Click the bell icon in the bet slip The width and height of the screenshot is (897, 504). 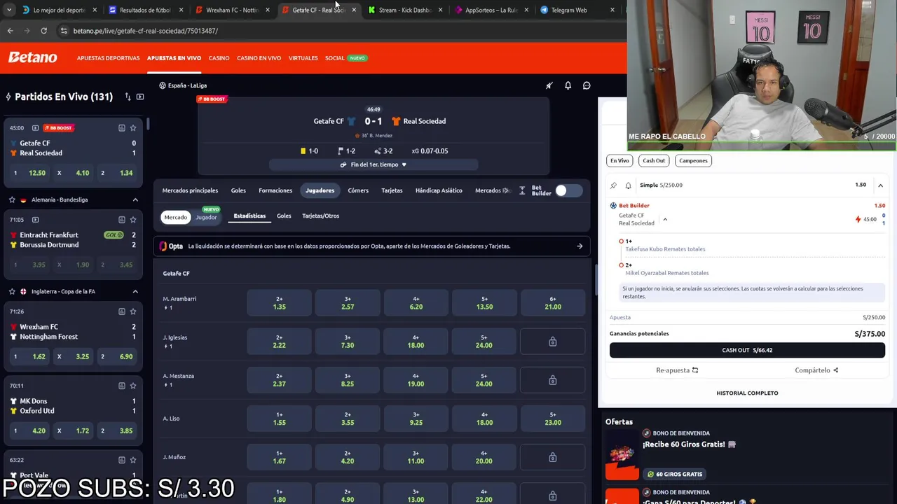click(628, 185)
